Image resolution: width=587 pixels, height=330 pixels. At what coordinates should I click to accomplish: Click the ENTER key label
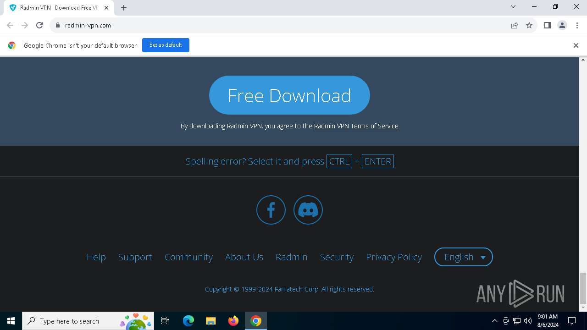click(x=378, y=161)
